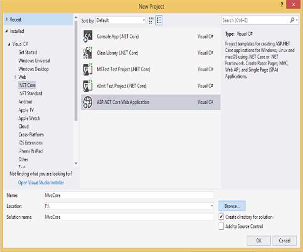This screenshot has height=252, width=303.
Task: Click the MSTest Test Project template icon
Action: pyautogui.click(x=87, y=68)
